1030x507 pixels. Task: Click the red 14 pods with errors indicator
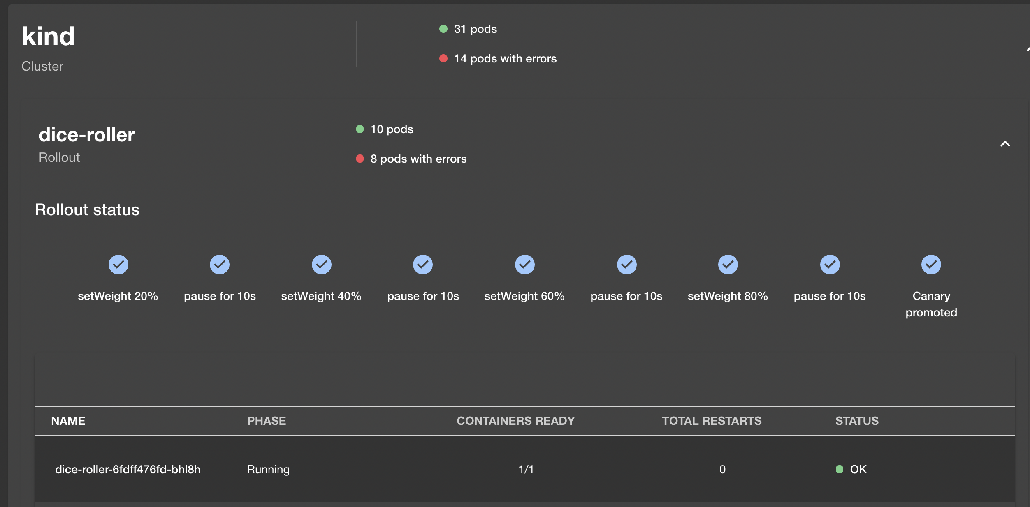point(443,58)
